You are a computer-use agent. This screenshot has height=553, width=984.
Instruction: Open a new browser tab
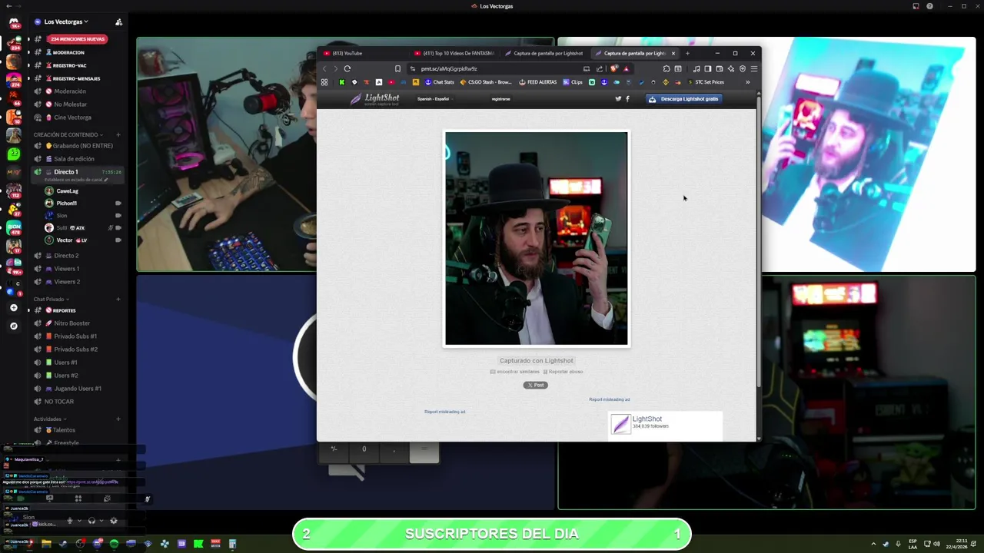coord(687,53)
